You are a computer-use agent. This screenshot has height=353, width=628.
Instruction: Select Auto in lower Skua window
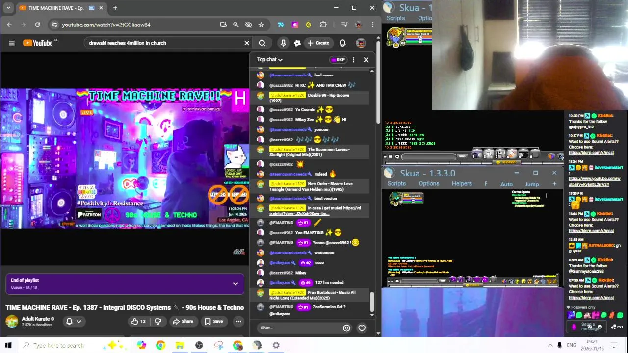pyautogui.click(x=506, y=184)
